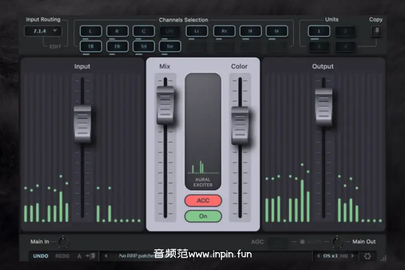Click the EDIT input routing label
Screen dimensions: 405x270
pyautogui.click(x=55, y=47)
